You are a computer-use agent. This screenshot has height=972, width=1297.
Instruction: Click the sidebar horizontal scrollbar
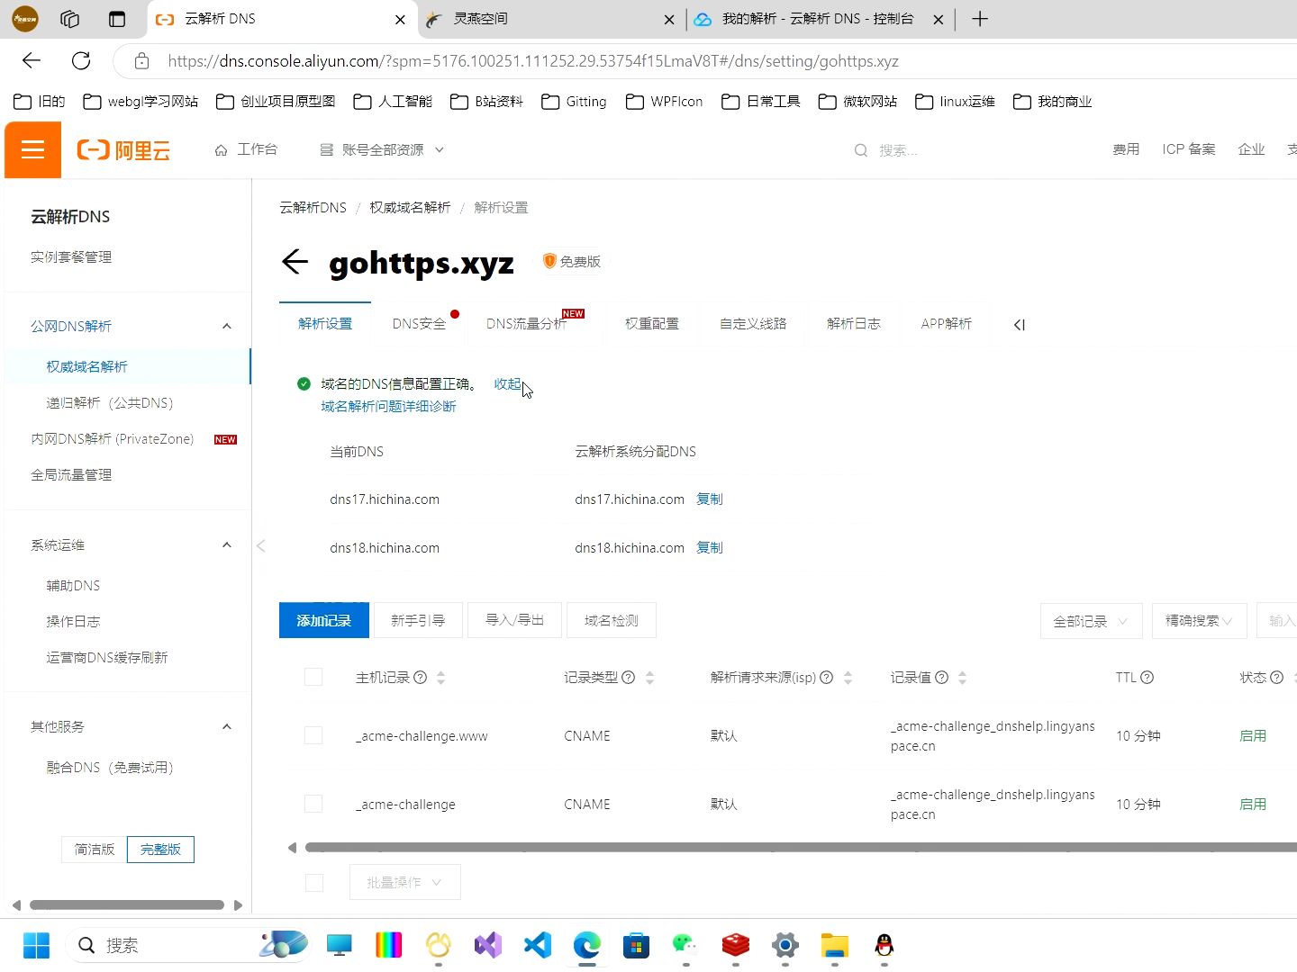click(x=127, y=904)
